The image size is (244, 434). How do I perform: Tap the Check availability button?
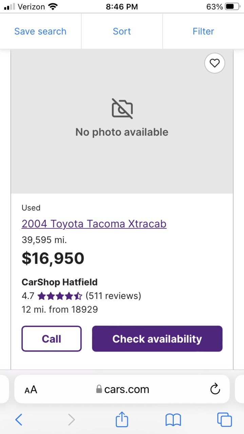157,339
